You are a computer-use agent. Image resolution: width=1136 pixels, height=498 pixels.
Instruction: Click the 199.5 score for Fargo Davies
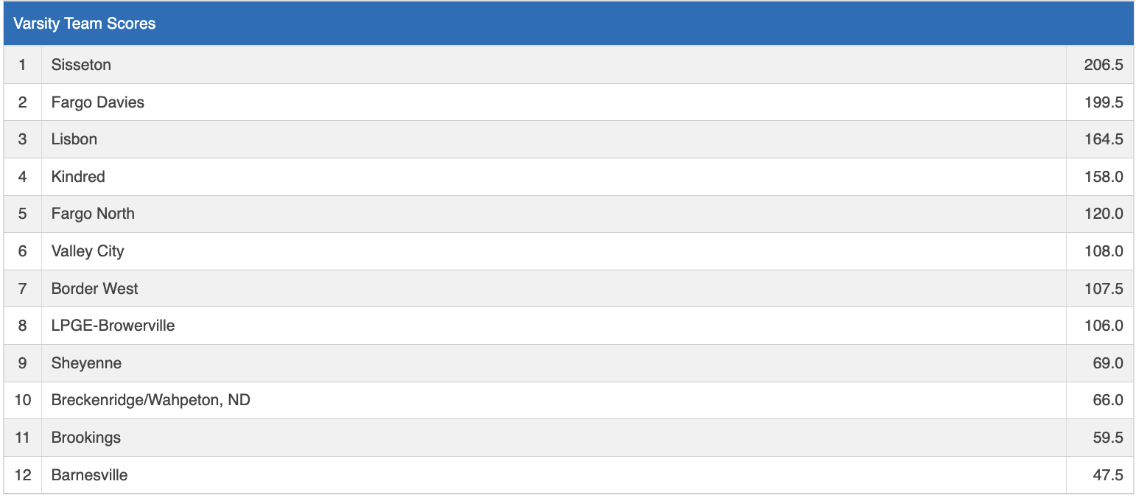coord(1103,102)
